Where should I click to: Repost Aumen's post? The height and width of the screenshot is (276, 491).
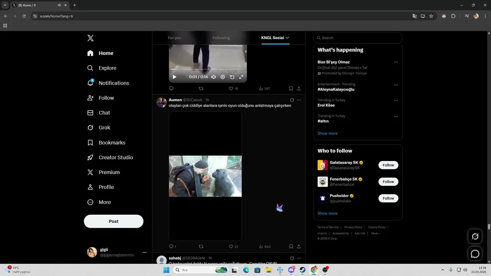pyautogui.click(x=201, y=246)
